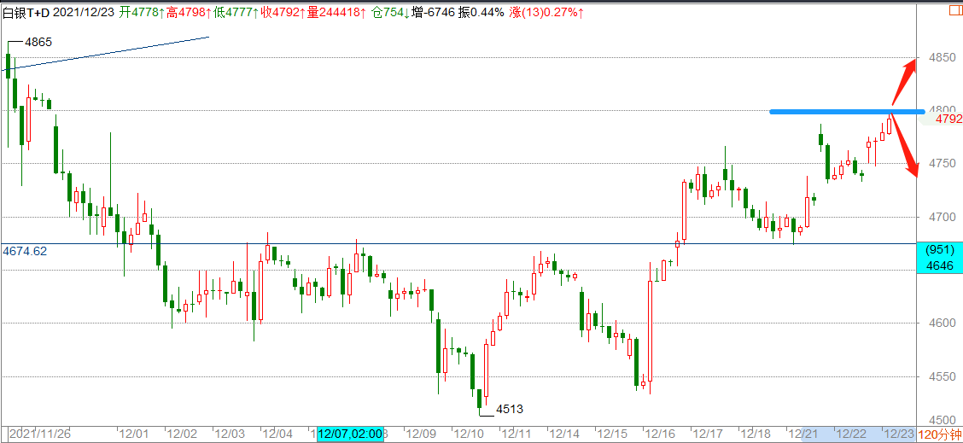Viewport: 963px width, 443px height.
Task: Select 12/16 on the date axis
Action: (x=660, y=434)
